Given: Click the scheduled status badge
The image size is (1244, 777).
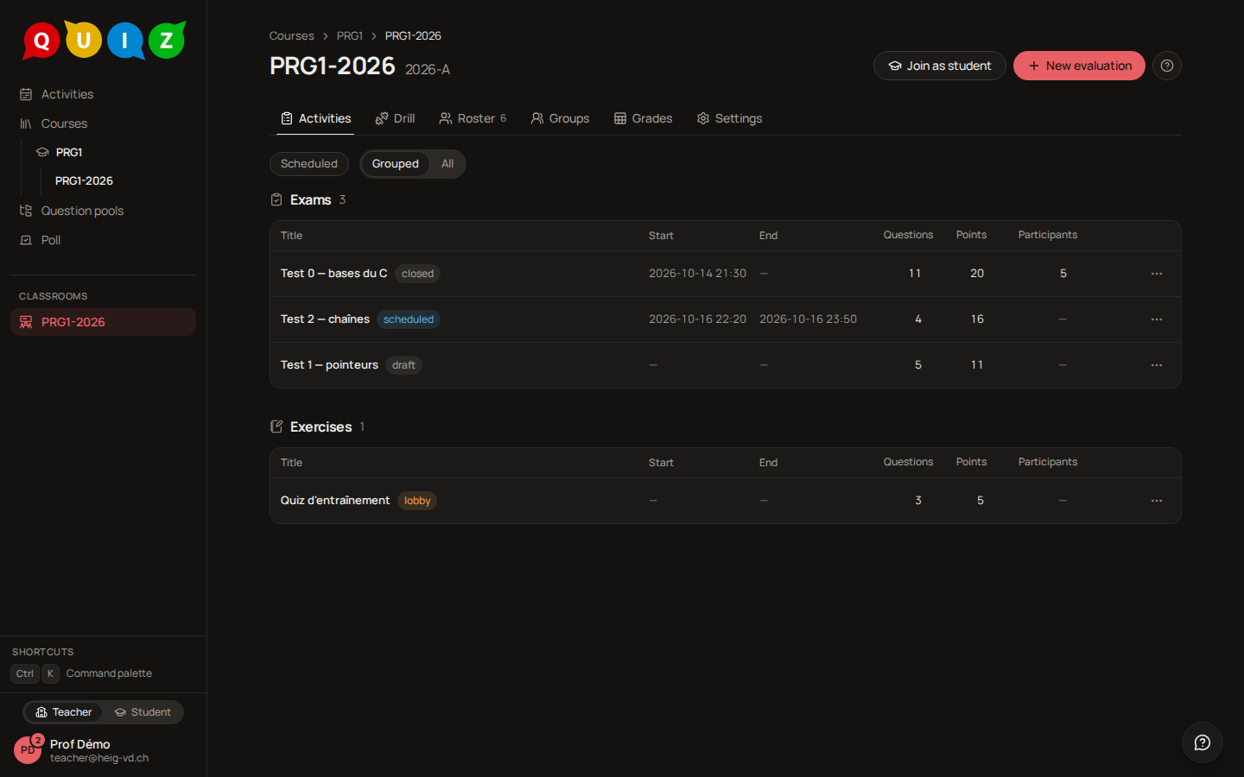Looking at the screenshot, I should click(x=409, y=319).
